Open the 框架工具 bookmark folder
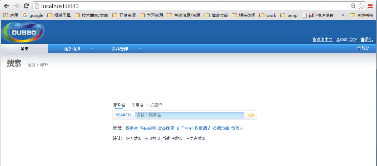 [59, 16]
